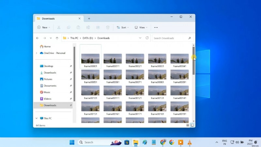Select thumbnail frame00121

(x=135, y=90)
